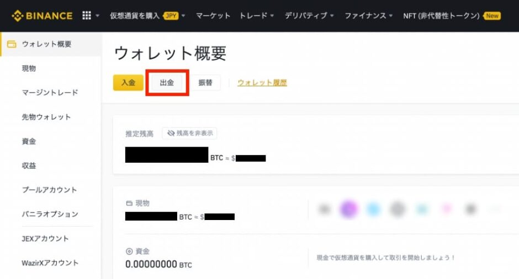
Task: Expand the デリバティブ dropdown menu
Action: coord(309,15)
